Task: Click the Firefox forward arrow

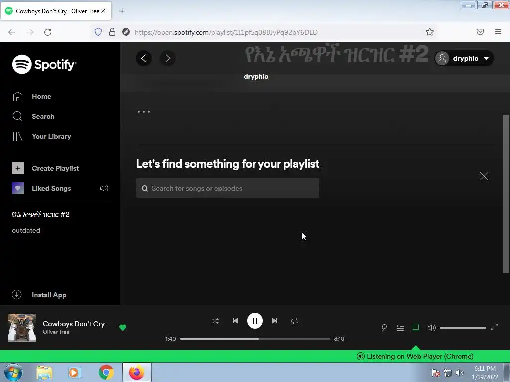Action: click(x=30, y=32)
